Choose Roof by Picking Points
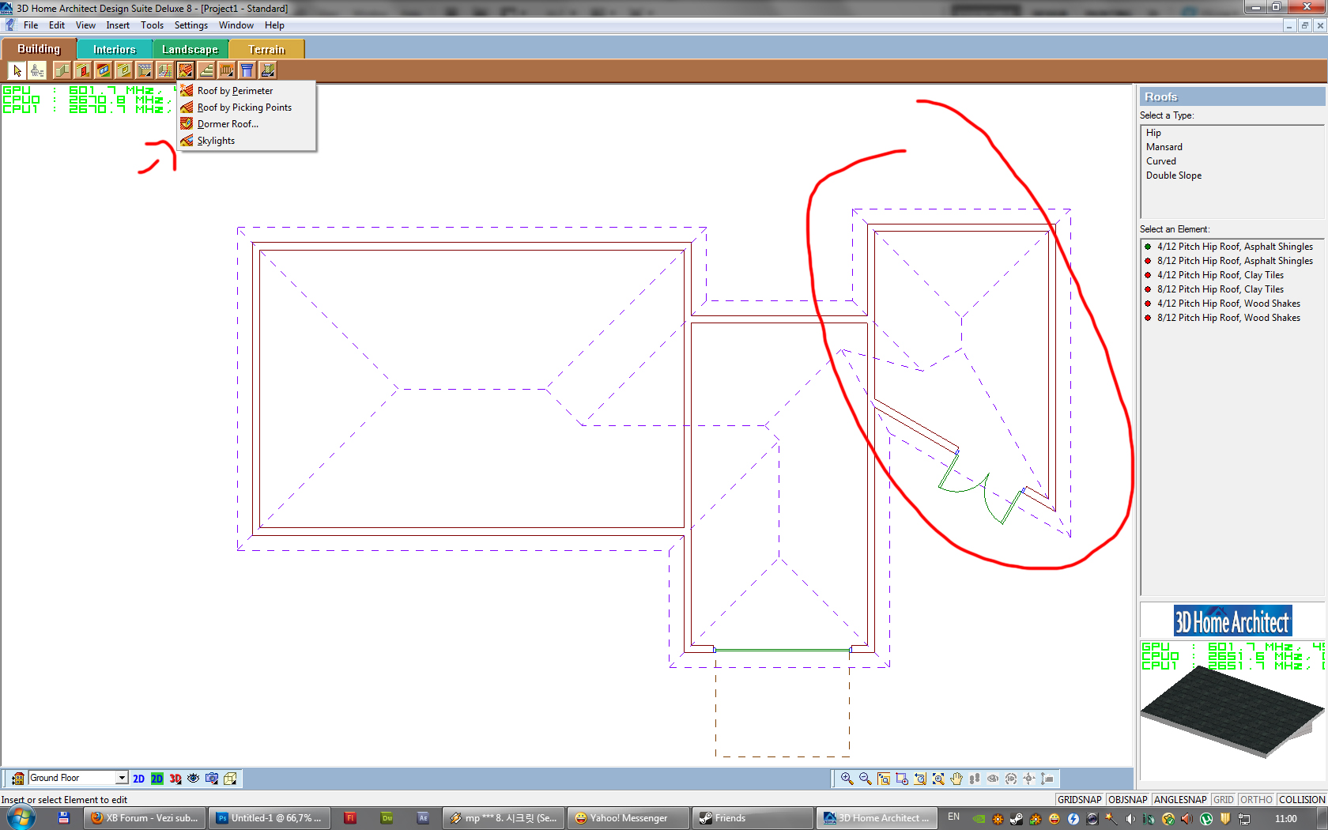1328x830 pixels. pos(244,108)
